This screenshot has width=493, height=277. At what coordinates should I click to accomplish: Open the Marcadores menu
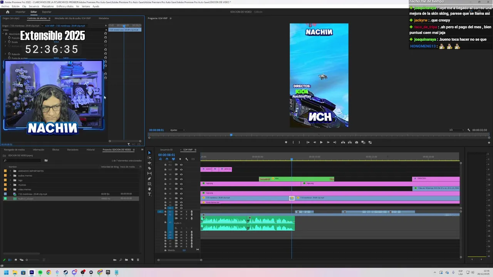(x=48, y=6)
